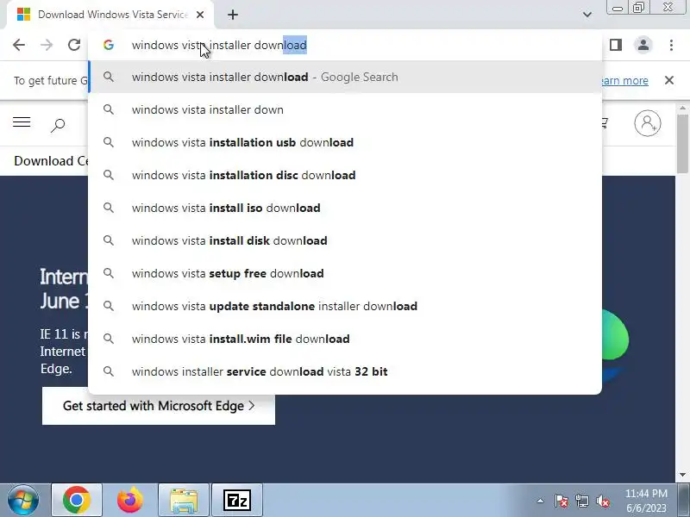Click the Action Center flag icon
This screenshot has height=517, width=690.
561,501
